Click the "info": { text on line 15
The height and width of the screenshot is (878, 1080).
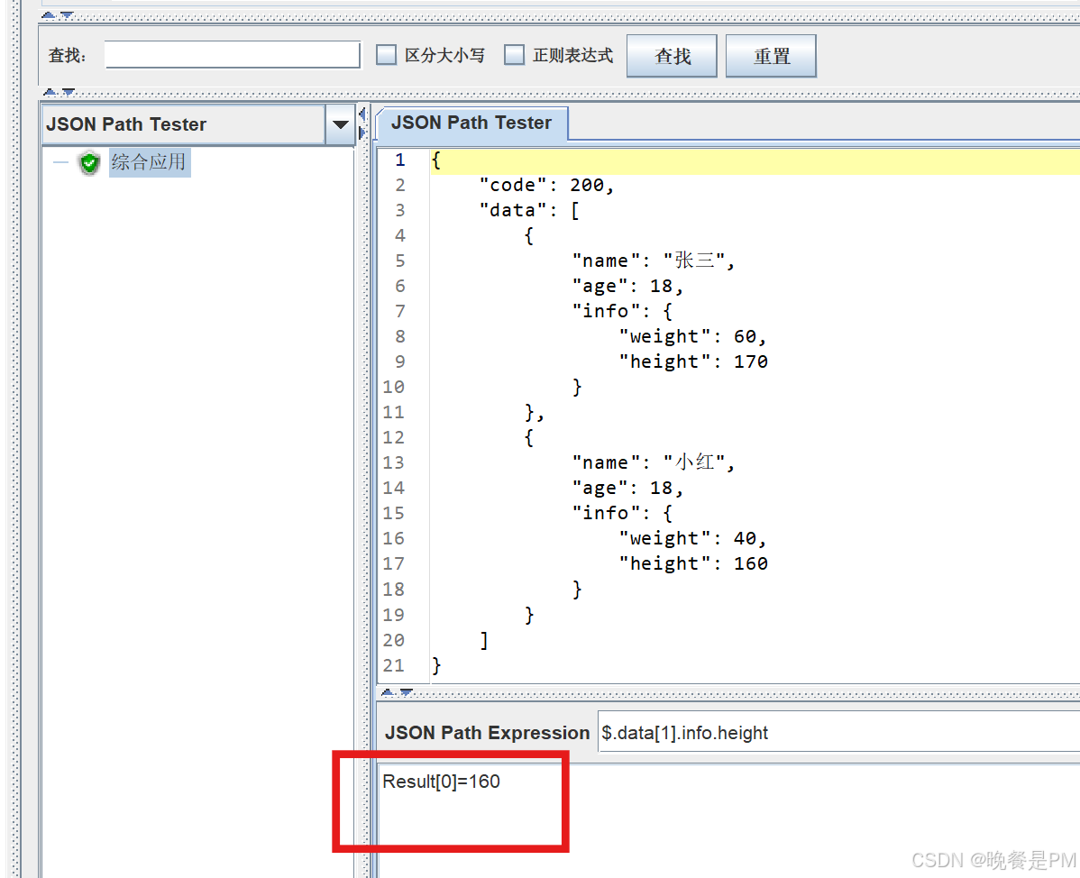click(622, 513)
